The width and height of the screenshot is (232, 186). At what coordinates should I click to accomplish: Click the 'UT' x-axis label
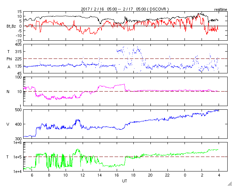tap(125, 181)
